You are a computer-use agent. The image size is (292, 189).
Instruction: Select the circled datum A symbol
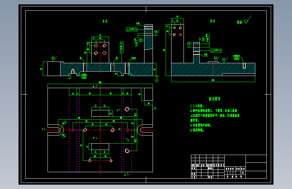click(x=157, y=80)
